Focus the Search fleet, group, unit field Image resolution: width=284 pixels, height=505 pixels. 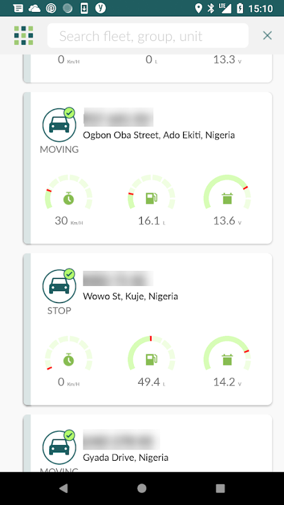148,35
